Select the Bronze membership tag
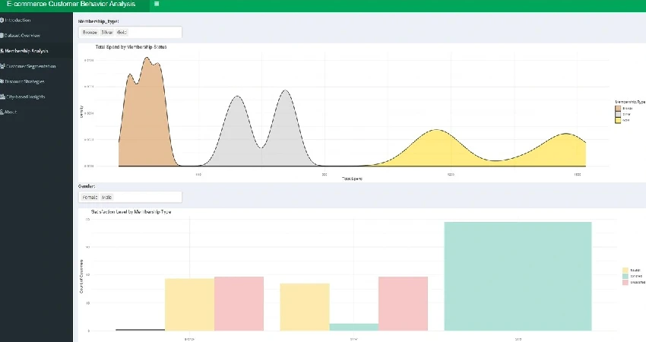 coord(90,33)
